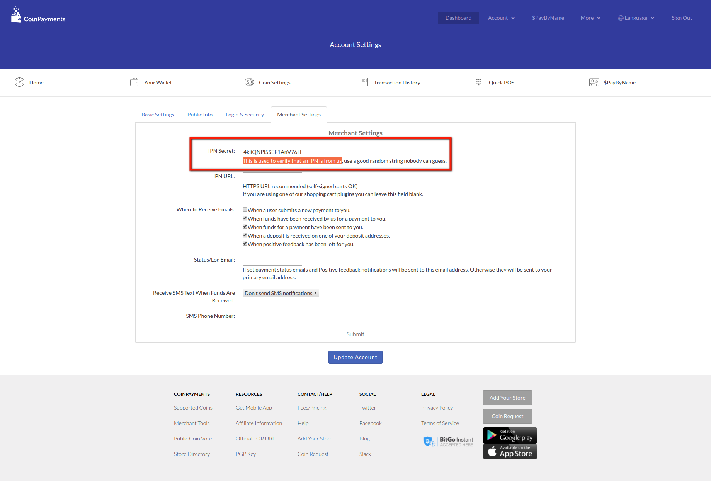Toggle email when deposit is received
This screenshot has width=711, height=481.
pos(245,235)
